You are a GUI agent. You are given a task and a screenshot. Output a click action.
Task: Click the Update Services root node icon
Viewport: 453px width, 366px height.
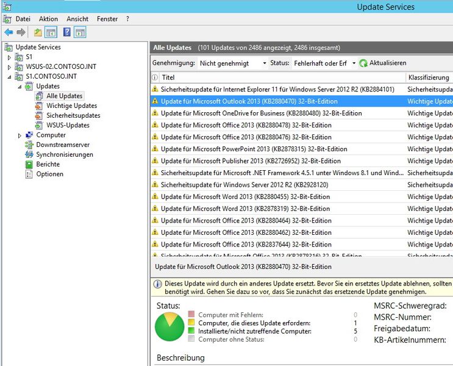tap(9, 47)
